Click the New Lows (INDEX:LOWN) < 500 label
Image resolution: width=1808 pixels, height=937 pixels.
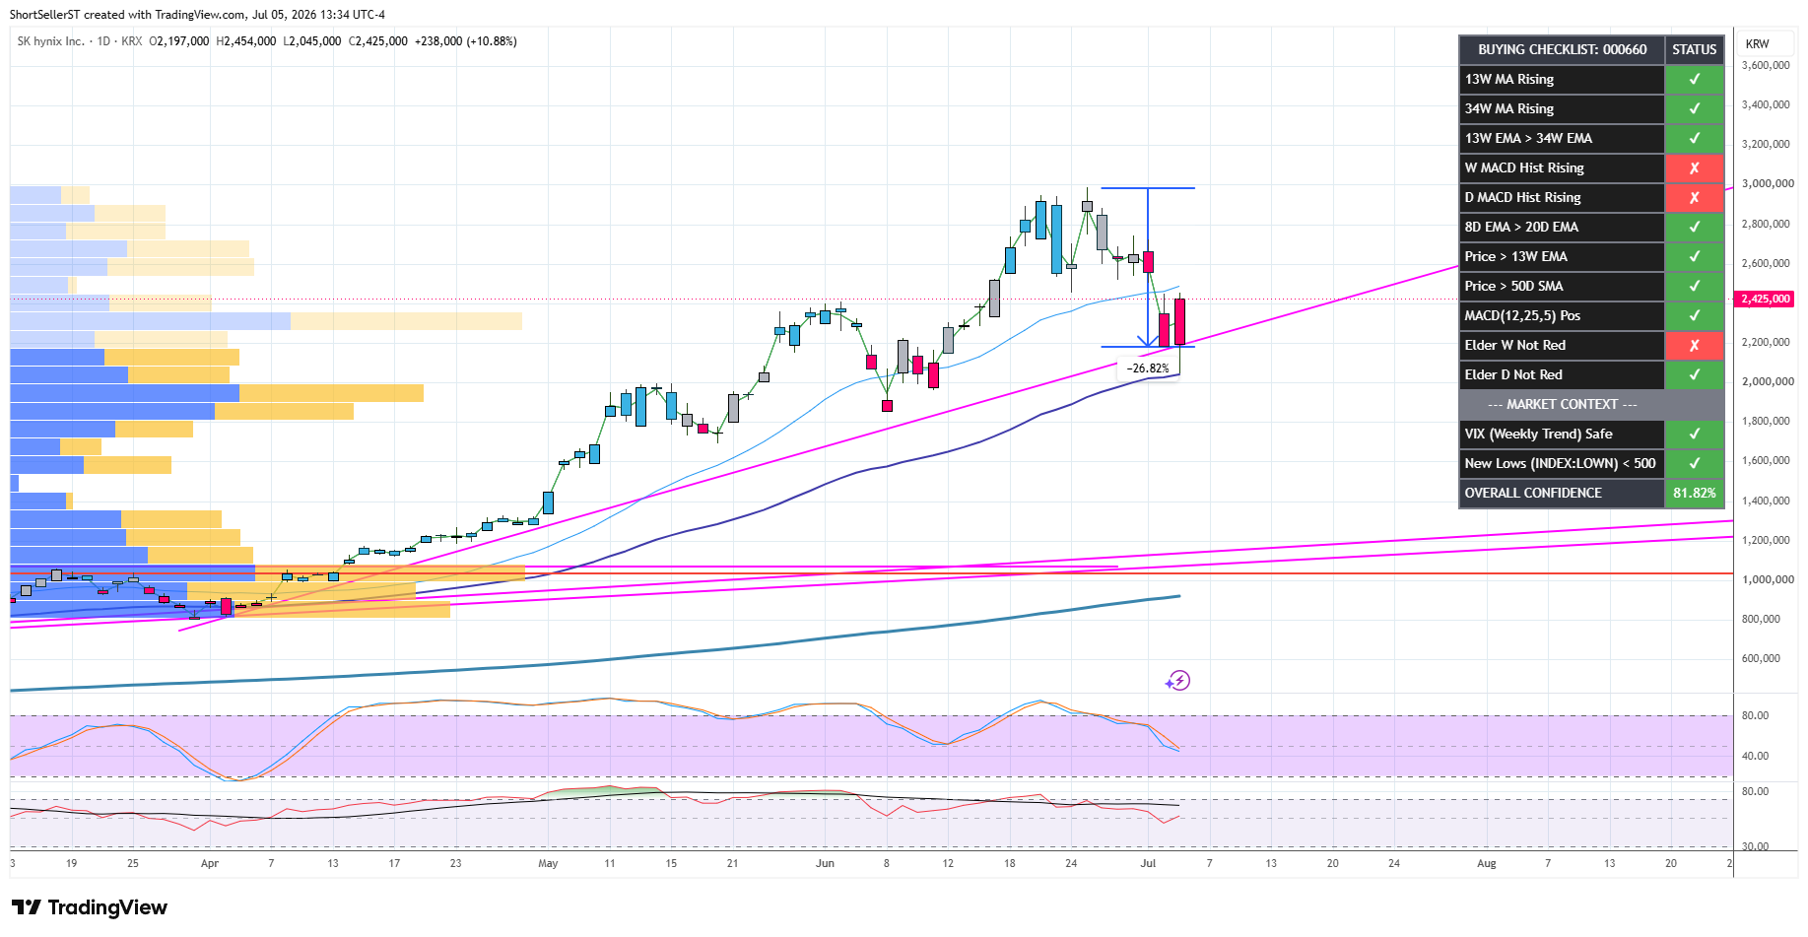[x=1560, y=463]
